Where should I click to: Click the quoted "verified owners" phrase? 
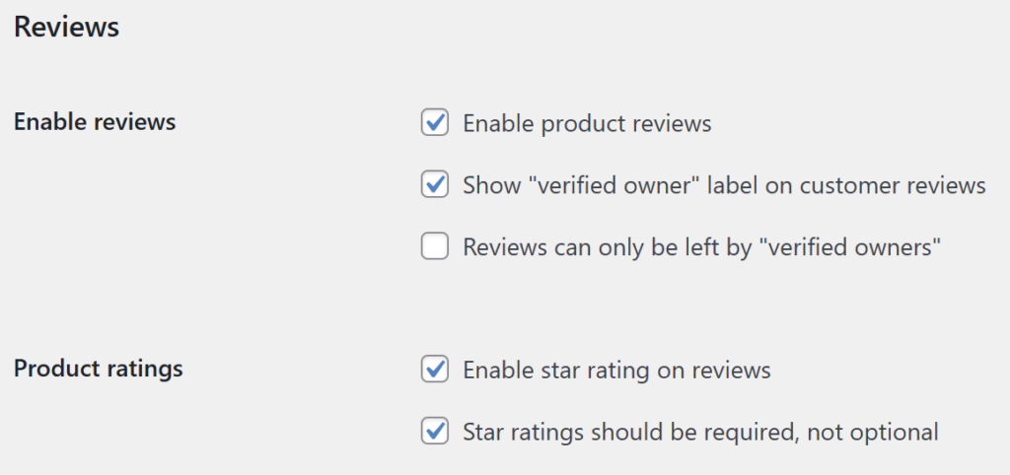[848, 247]
